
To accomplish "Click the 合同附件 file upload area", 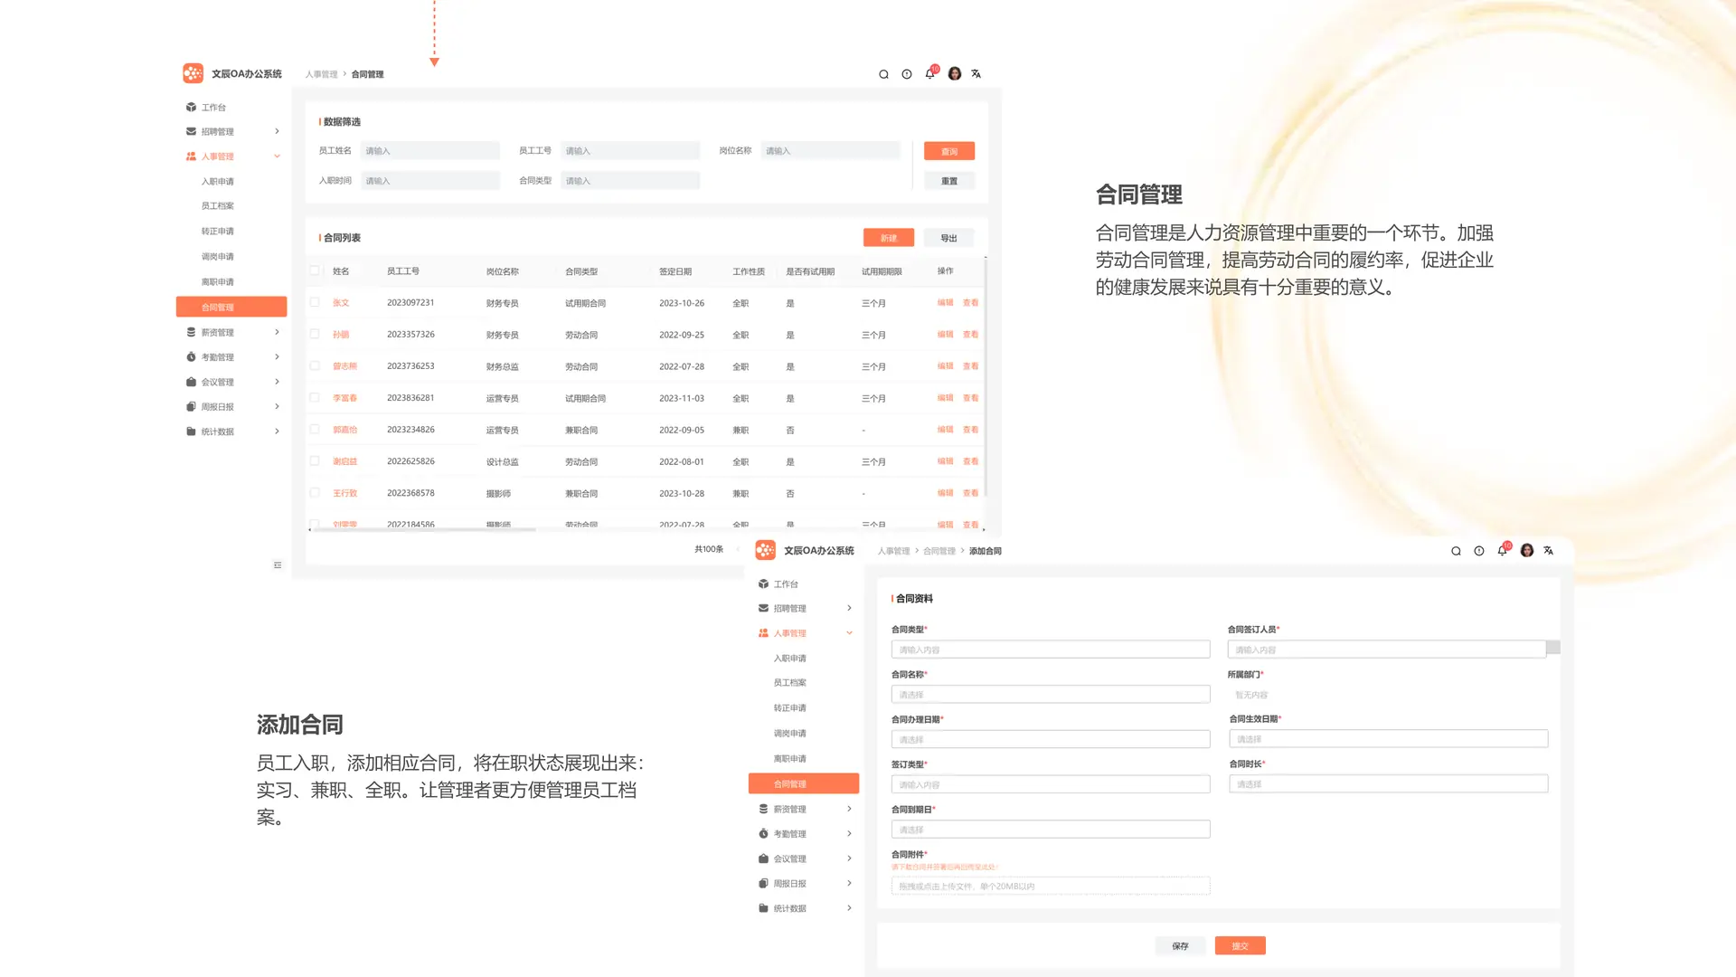I will point(1051,886).
